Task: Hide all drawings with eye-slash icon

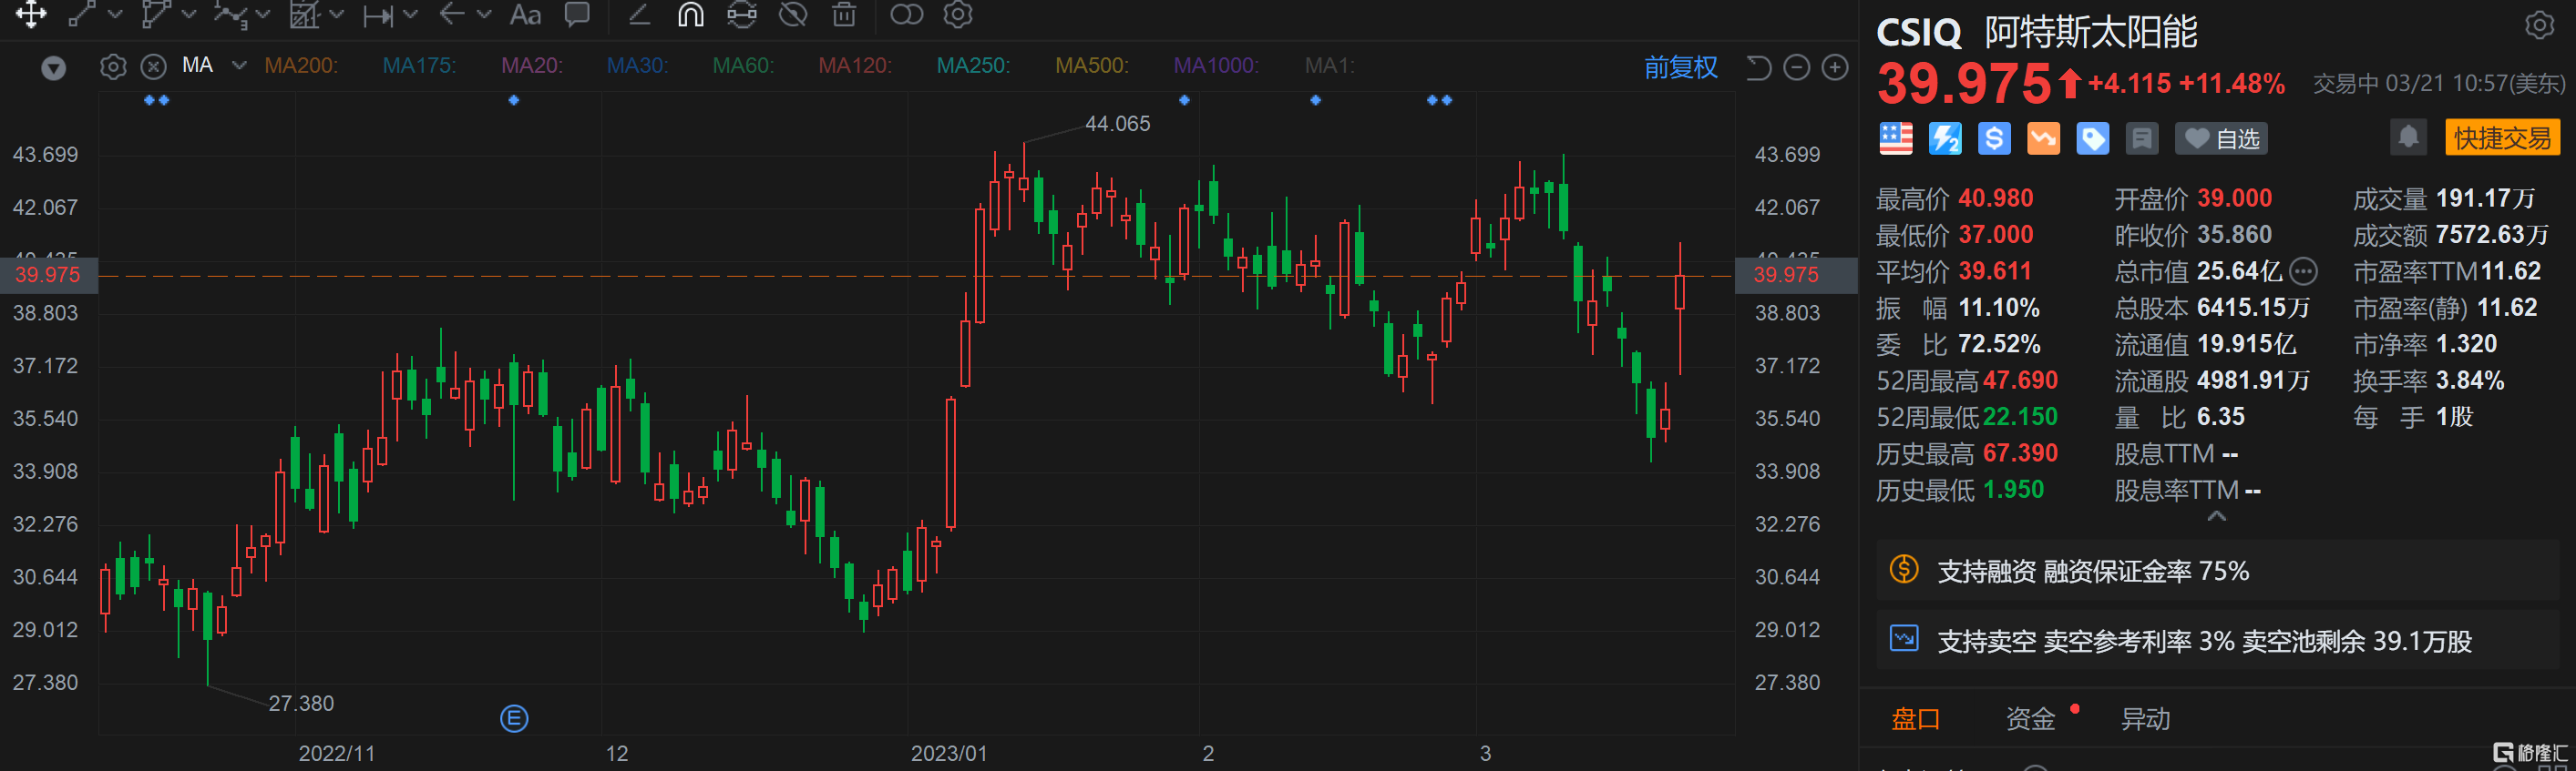Action: 793,14
